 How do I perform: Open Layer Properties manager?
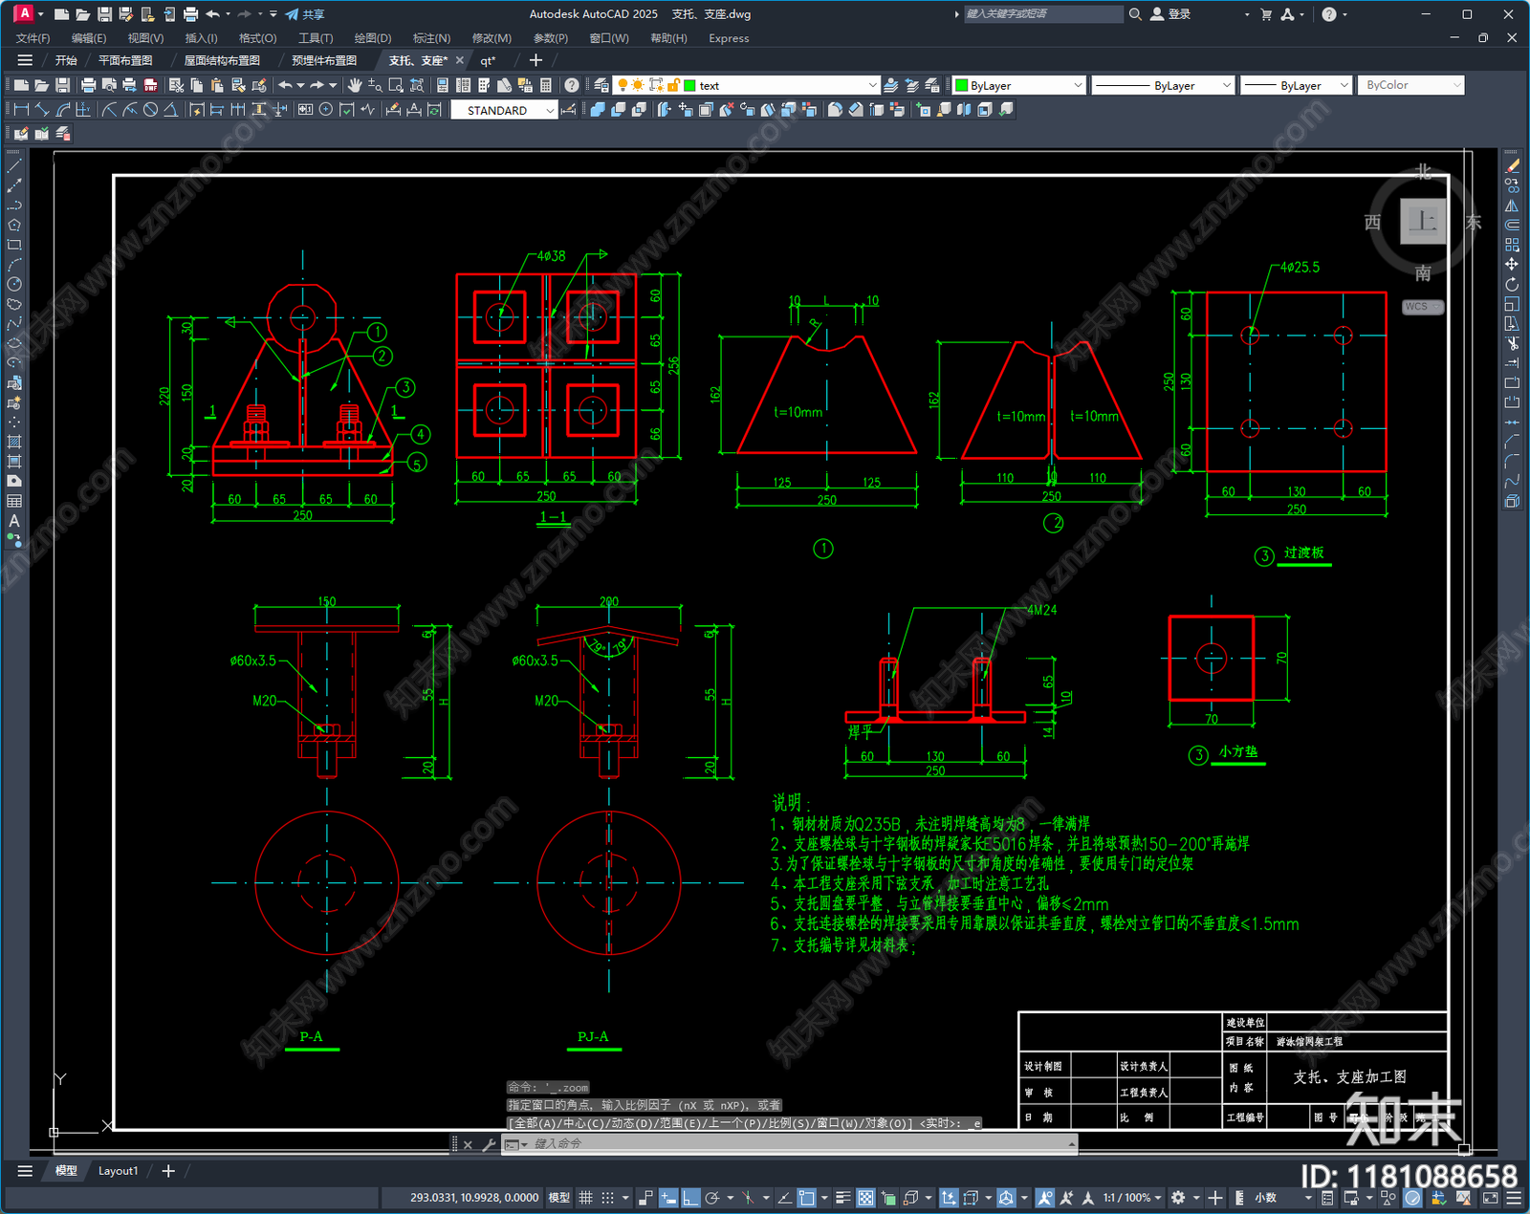[x=601, y=85]
